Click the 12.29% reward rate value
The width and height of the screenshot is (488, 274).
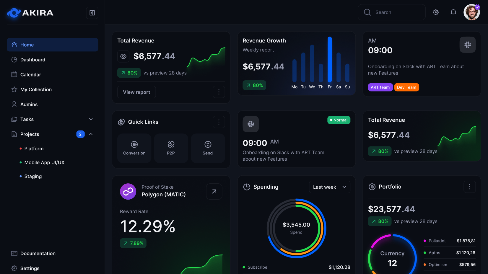(x=148, y=226)
